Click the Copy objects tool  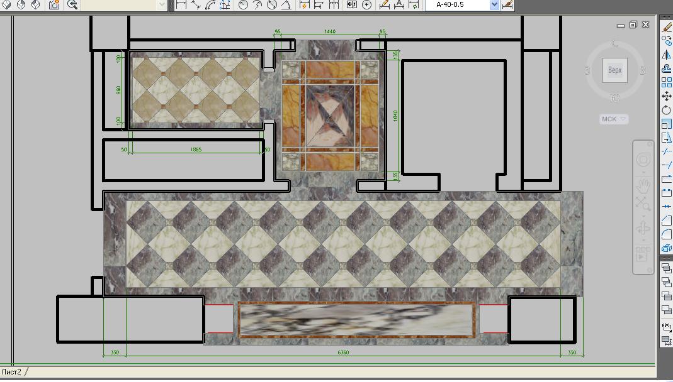666,41
